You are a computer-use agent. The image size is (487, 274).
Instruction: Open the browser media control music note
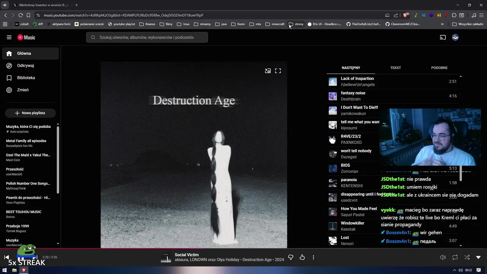(474, 15)
